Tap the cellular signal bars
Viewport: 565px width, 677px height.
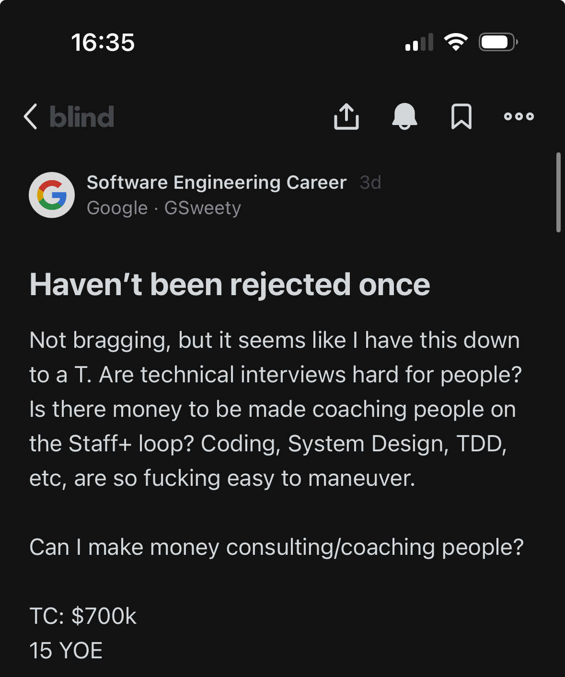pyautogui.click(x=419, y=42)
